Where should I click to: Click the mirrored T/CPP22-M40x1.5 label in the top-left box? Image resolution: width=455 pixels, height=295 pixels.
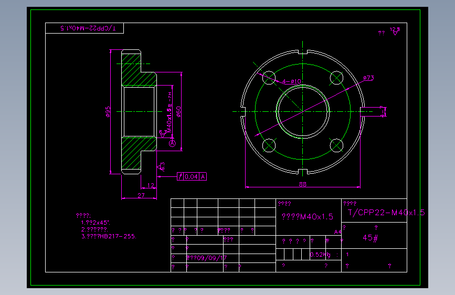tap(88, 28)
